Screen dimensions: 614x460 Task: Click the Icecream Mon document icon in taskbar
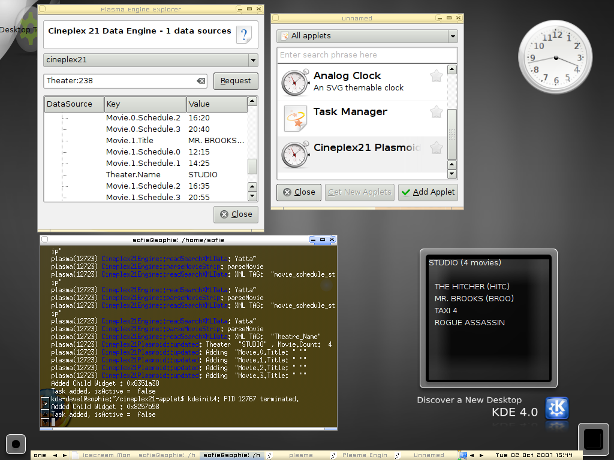75,455
